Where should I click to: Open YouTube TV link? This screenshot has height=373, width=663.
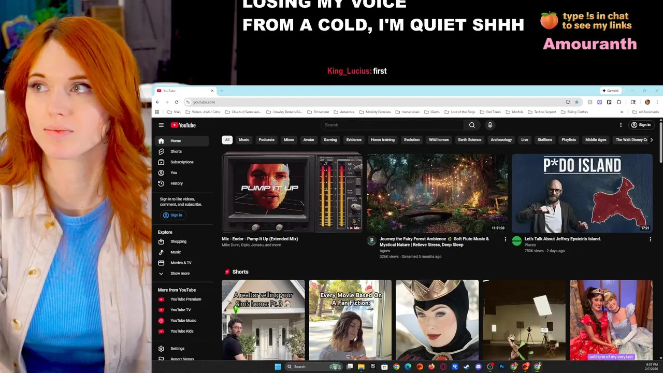pos(183,310)
